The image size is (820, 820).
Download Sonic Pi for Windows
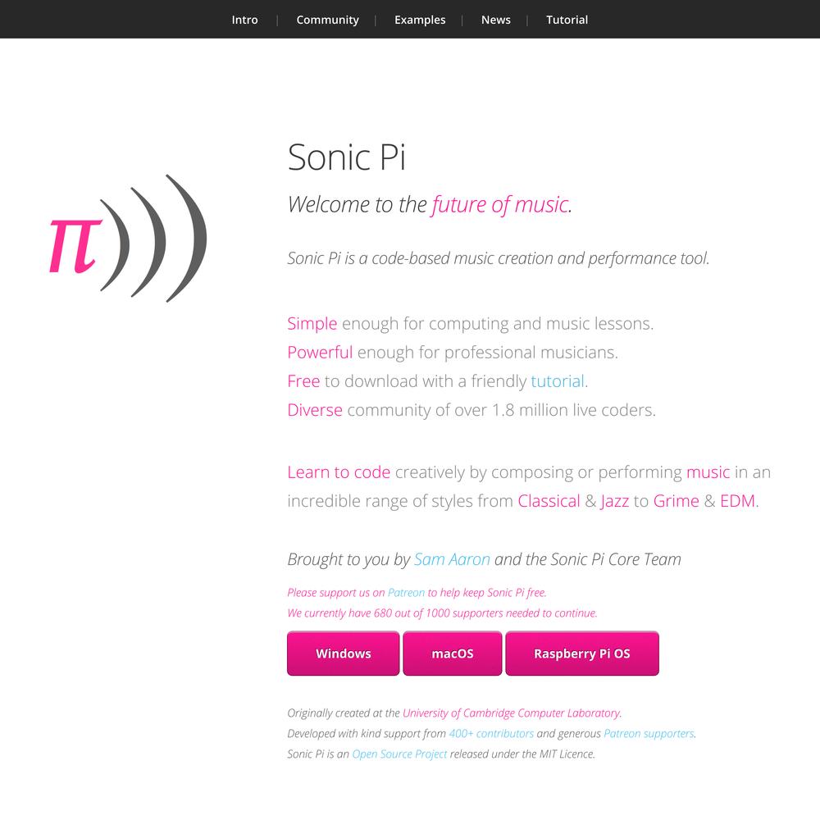click(x=343, y=654)
